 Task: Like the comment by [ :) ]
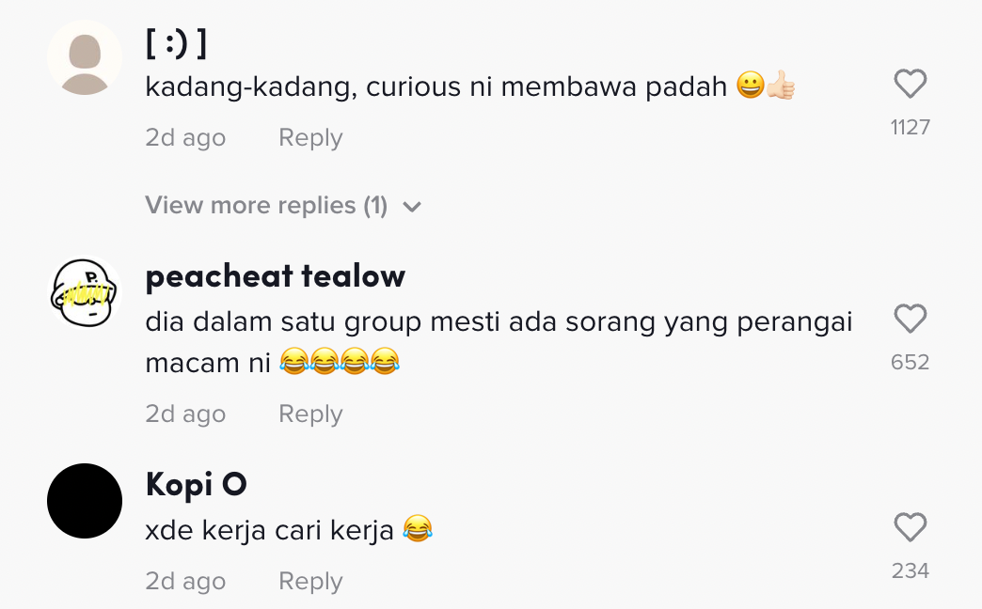tap(910, 86)
